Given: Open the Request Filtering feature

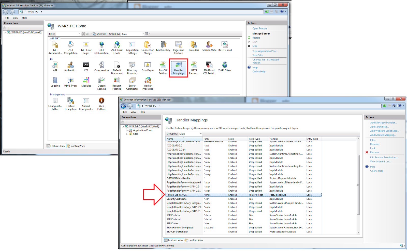Looking at the screenshot, I should click(117, 83).
